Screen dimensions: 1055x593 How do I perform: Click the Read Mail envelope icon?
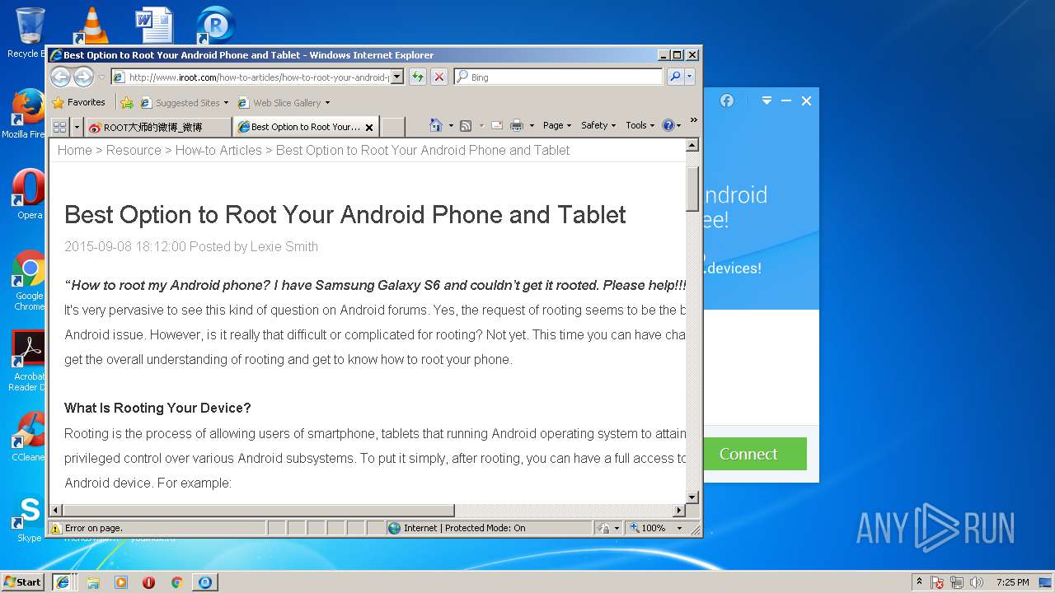point(497,125)
